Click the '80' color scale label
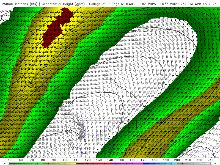 43,160
